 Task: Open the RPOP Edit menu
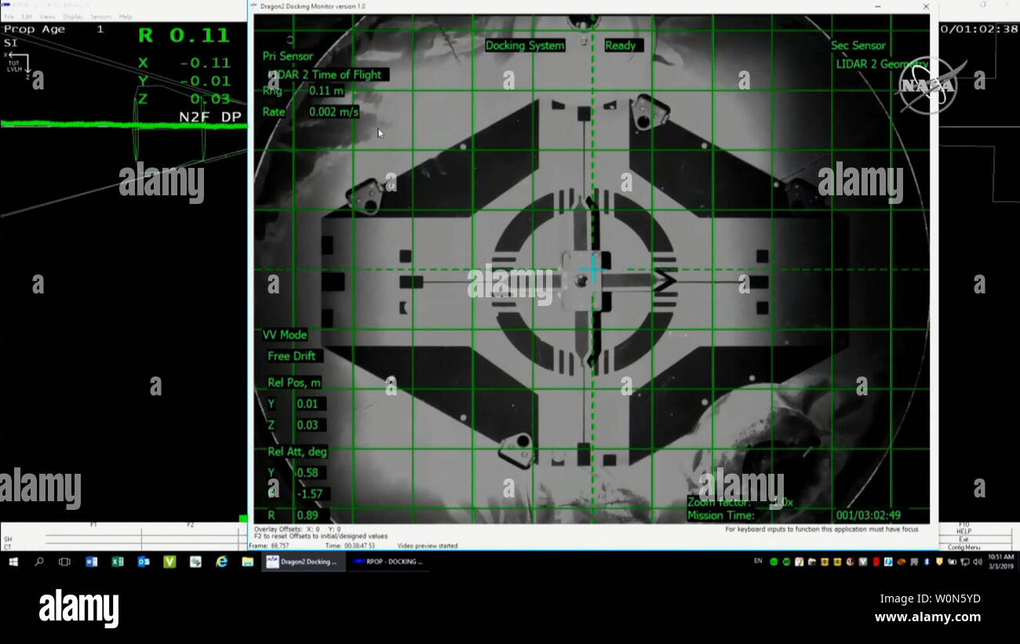tap(27, 16)
